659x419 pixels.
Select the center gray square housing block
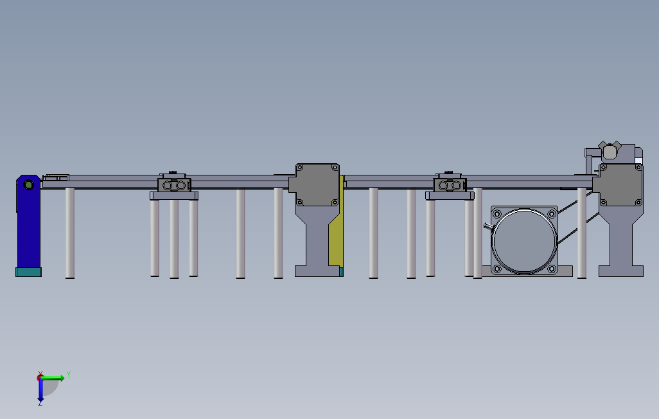pyautogui.click(x=315, y=184)
